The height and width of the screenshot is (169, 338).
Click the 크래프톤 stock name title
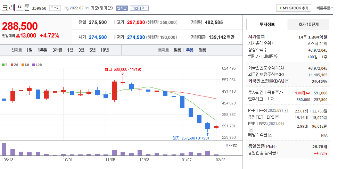16,8
